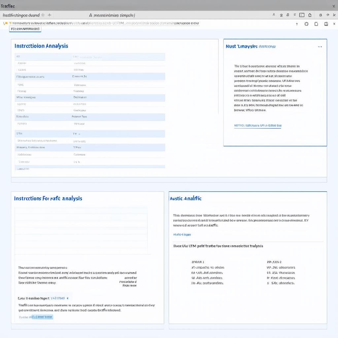Click the sparkle plus icon in the address row

pyautogui.click(x=297, y=24)
